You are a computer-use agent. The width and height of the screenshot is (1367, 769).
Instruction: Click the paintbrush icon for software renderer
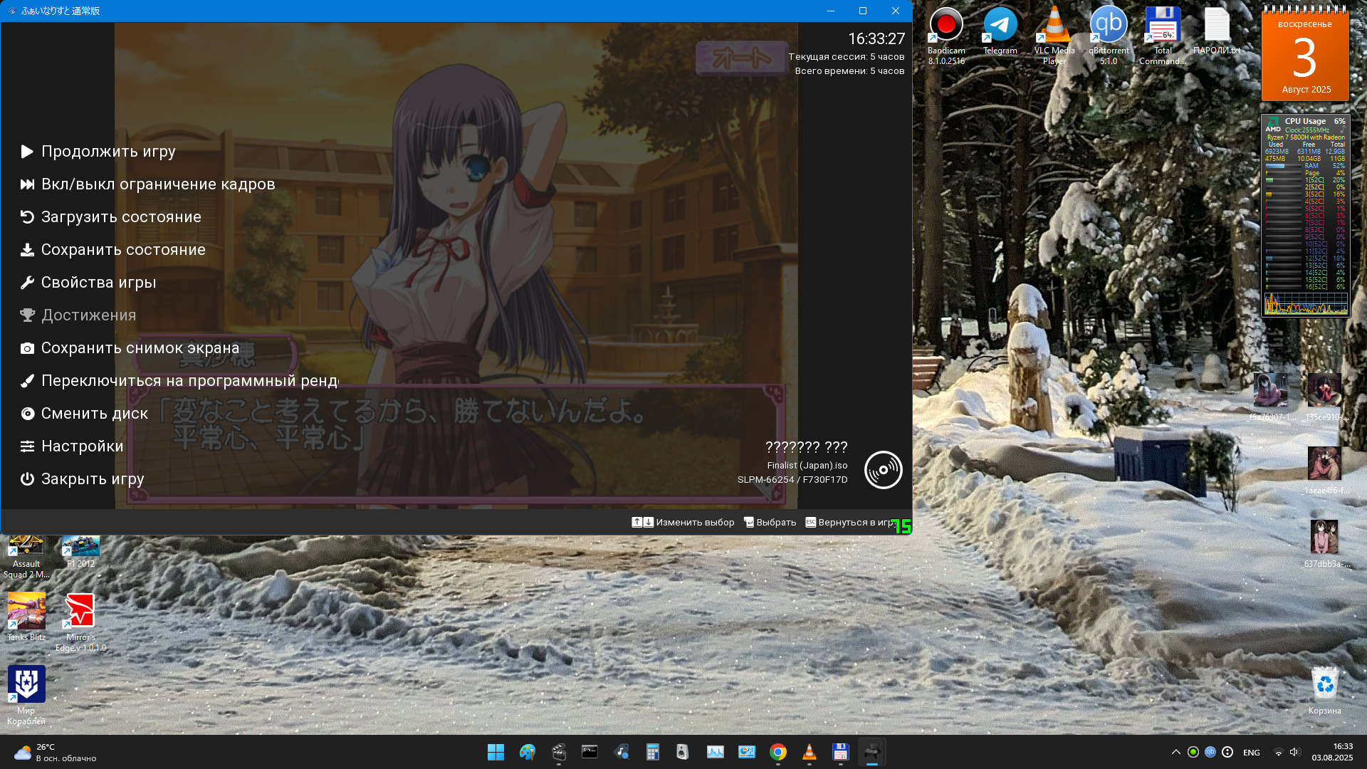tap(27, 381)
